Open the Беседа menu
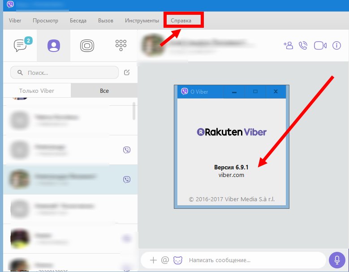 click(78, 21)
